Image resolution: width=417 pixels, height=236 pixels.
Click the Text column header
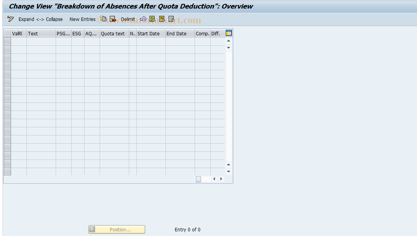[x=41, y=34]
